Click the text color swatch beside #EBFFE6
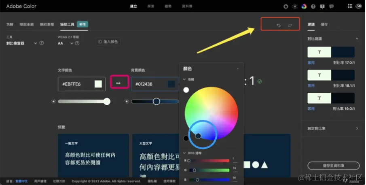Screen dimensions: 366x185 98,84
